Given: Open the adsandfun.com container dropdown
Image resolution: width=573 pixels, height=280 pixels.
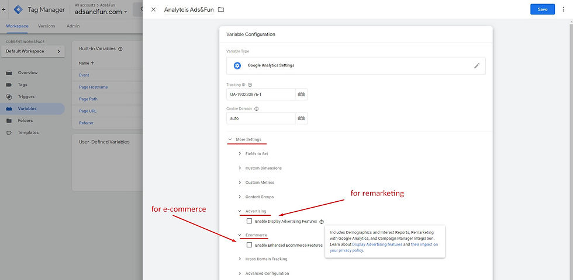Looking at the screenshot, I should click(101, 12).
